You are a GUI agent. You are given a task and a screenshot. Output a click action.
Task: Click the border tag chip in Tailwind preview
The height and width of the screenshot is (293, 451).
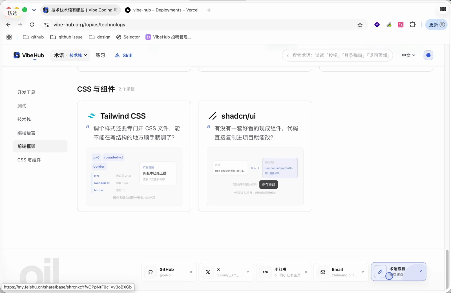pos(99,166)
